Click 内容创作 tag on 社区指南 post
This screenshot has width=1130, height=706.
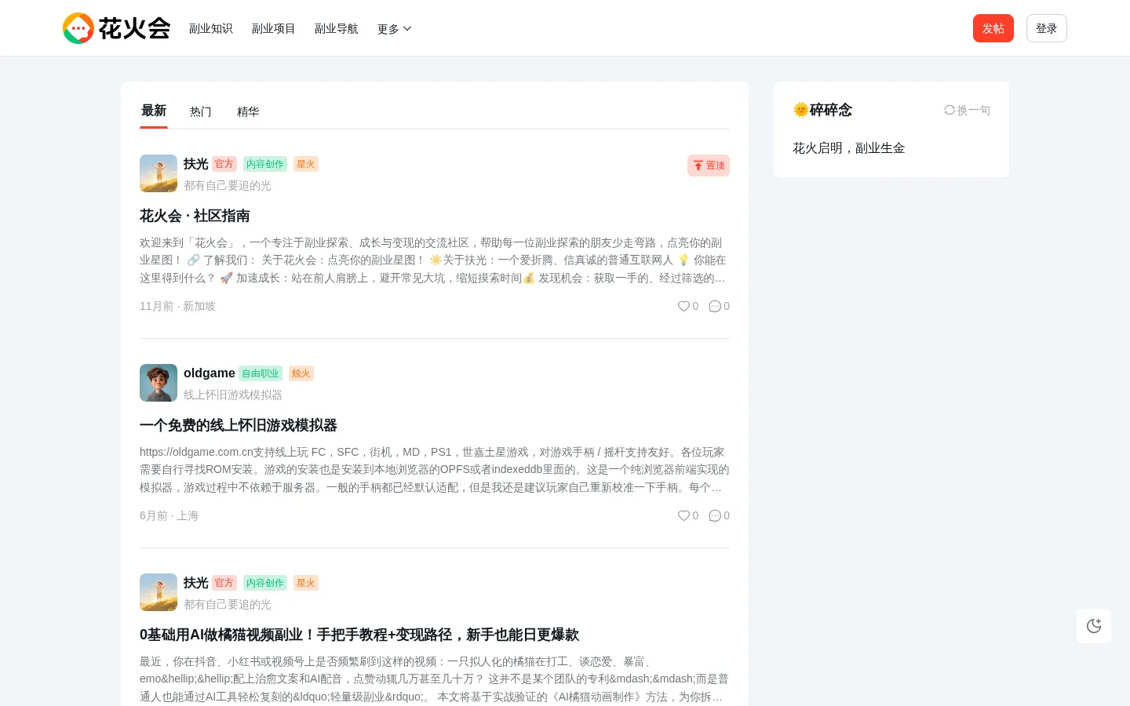[265, 164]
